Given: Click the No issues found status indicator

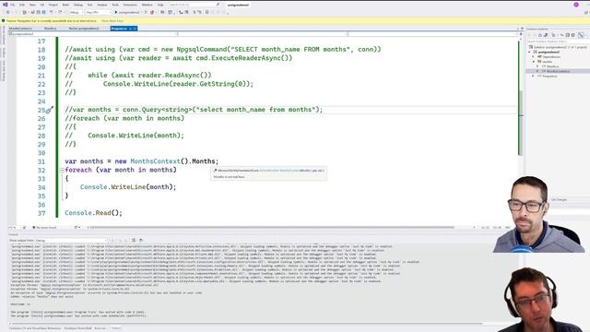Looking at the screenshot, I should pos(44,228).
